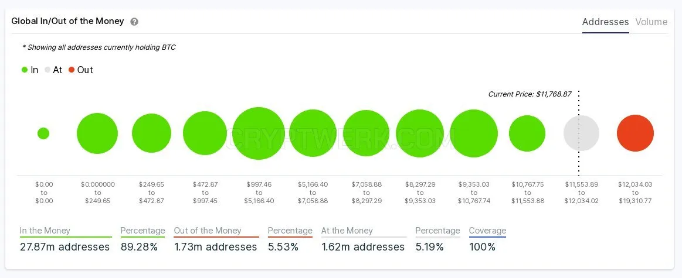Screen dimensions: 682x278
Task: Click the 100% coverage value
Action: point(483,247)
